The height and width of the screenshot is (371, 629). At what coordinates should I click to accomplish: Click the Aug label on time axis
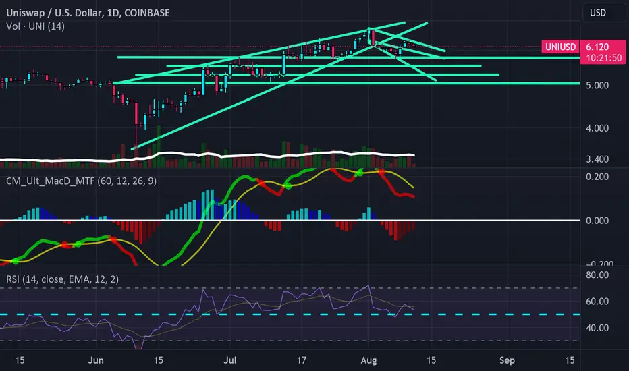pyautogui.click(x=368, y=360)
